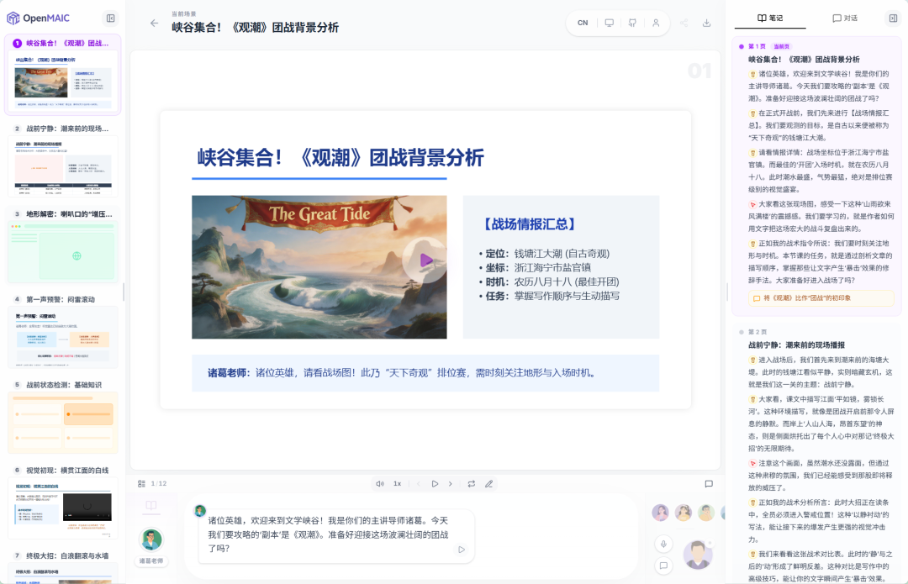Switch interface language with the CN button
Screen dimensions: 908x584
coord(583,23)
